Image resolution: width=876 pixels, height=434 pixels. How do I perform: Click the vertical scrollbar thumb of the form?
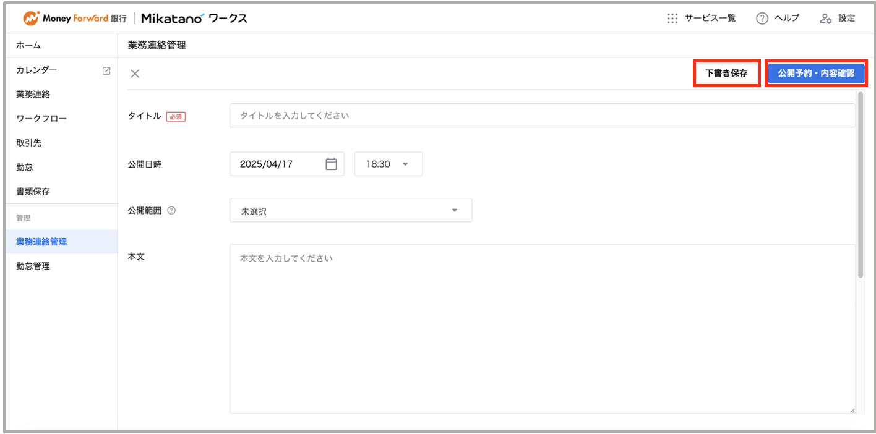[861, 185]
